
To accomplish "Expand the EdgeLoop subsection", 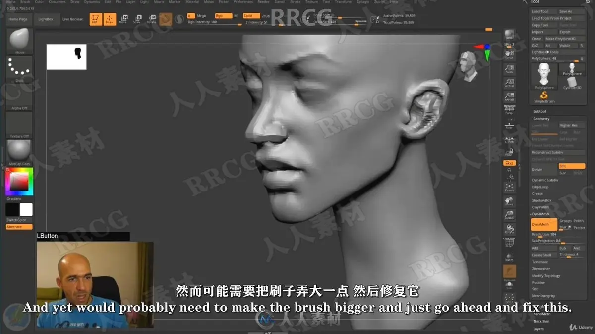I will click(x=540, y=187).
